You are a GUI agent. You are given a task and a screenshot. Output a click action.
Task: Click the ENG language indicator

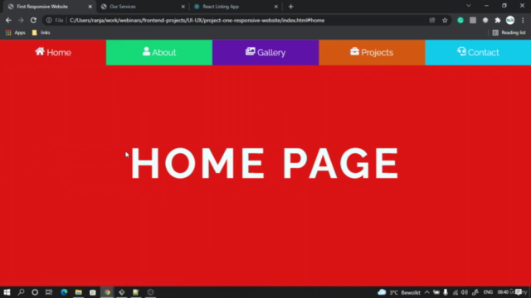(488, 292)
